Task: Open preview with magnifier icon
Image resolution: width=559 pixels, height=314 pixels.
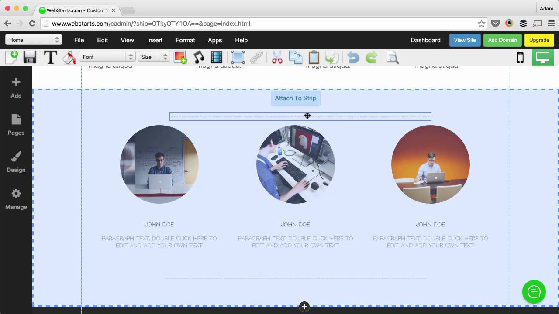Action: pyautogui.click(x=393, y=57)
